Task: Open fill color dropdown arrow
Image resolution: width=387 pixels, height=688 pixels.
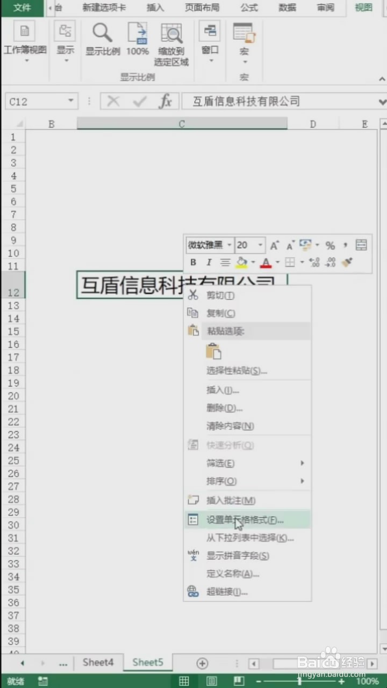Action: pyautogui.click(x=253, y=262)
